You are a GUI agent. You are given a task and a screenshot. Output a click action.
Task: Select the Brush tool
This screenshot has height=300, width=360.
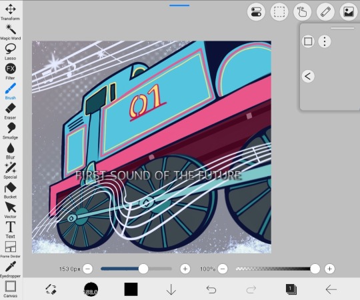(10, 91)
